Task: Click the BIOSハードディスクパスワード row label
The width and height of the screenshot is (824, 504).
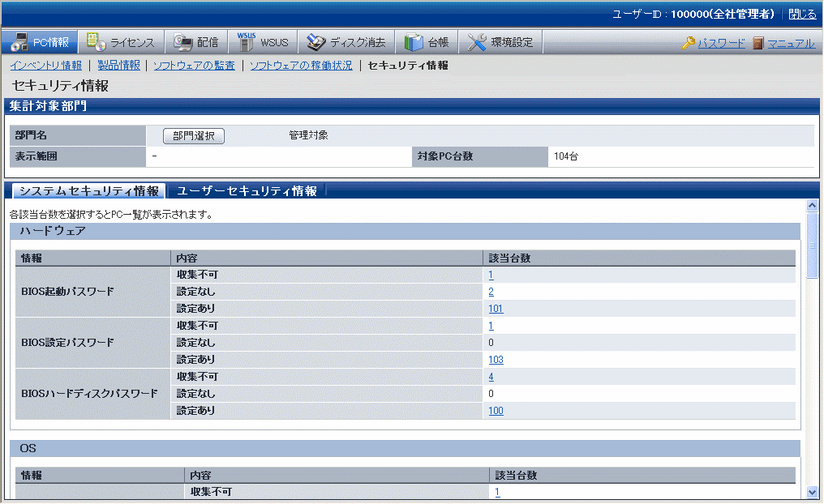Action: tap(89, 393)
